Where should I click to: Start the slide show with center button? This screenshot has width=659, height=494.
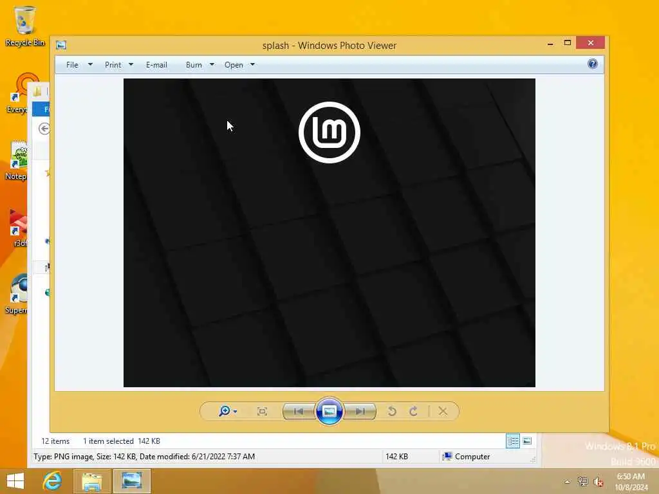[x=329, y=411]
